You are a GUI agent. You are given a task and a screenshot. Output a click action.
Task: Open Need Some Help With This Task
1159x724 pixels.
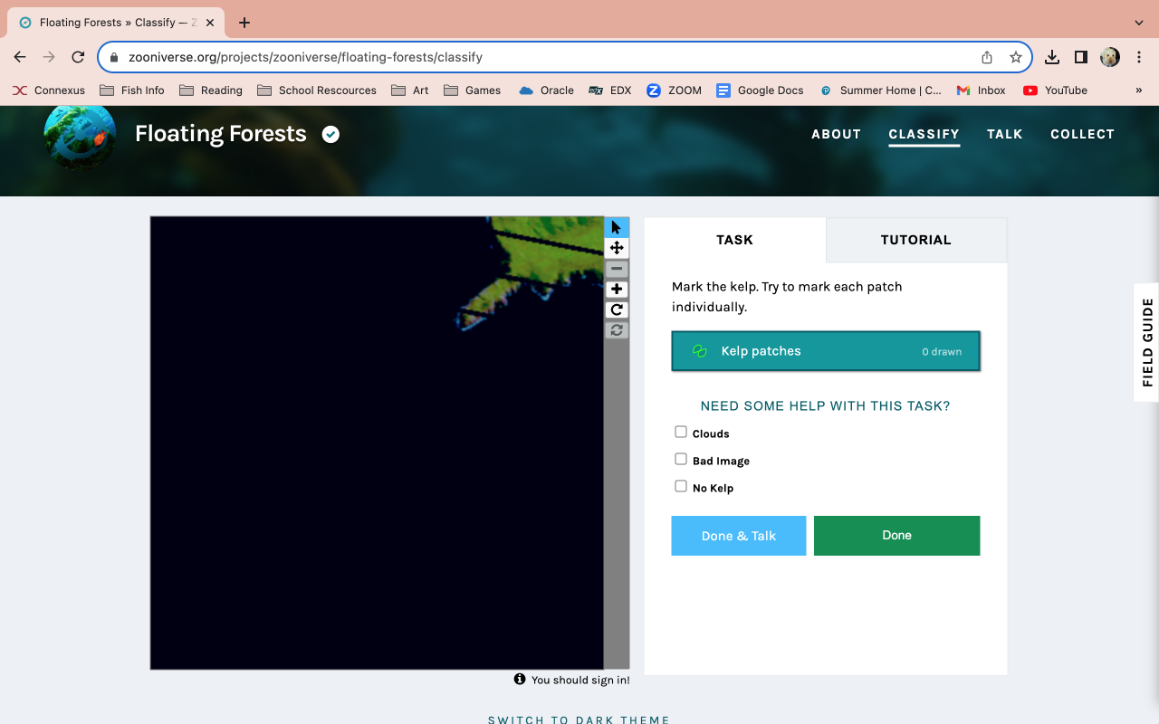tap(826, 406)
